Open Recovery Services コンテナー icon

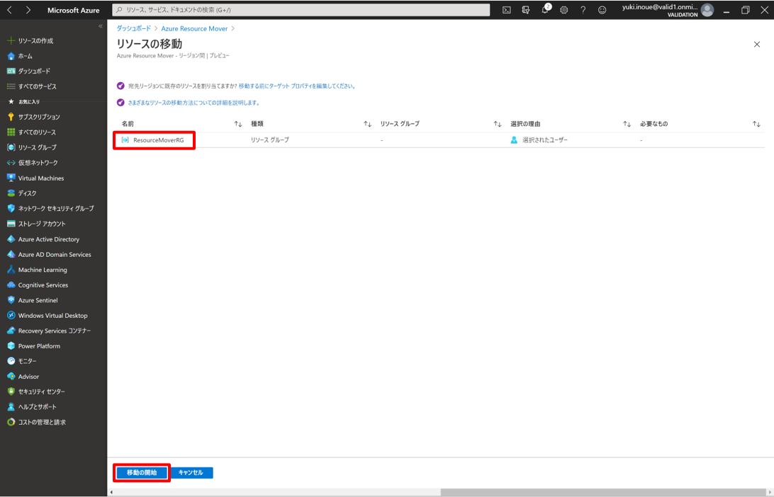11,331
